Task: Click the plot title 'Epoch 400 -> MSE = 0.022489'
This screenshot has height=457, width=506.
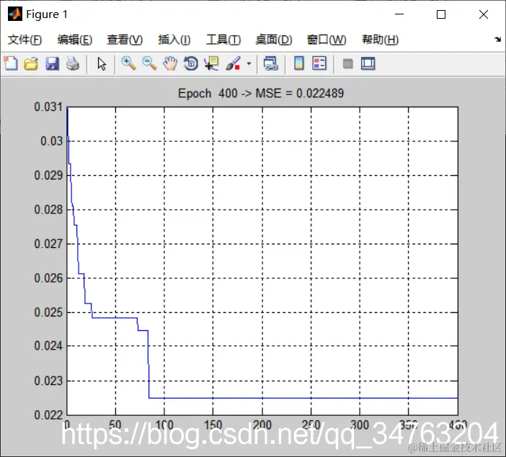Action: tap(261, 93)
